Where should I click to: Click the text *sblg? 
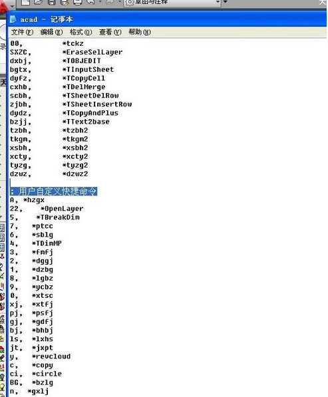coord(43,235)
